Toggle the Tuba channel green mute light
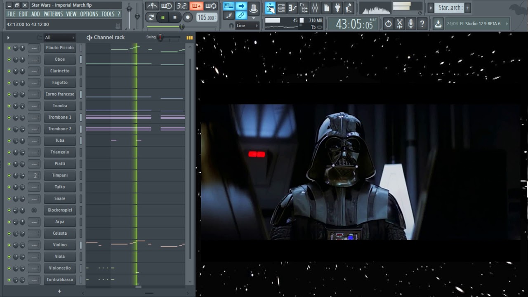This screenshot has height=297, width=528. tap(9, 141)
